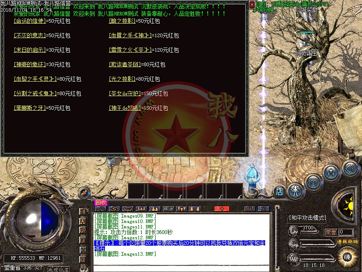Select the [圣女de守护] link
This screenshot has height=272, width=362.
coord(125,93)
